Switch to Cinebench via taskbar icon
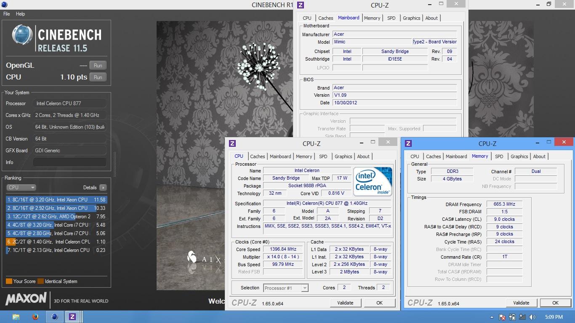Screen dimensions: 575x323 54,317
